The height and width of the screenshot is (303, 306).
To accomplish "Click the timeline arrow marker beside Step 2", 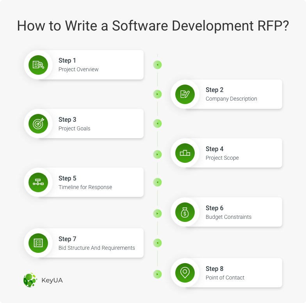I will point(157,94).
